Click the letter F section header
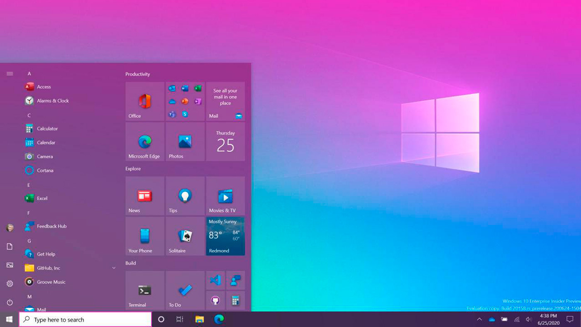Screen dimensions: 581x327 click(29, 213)
